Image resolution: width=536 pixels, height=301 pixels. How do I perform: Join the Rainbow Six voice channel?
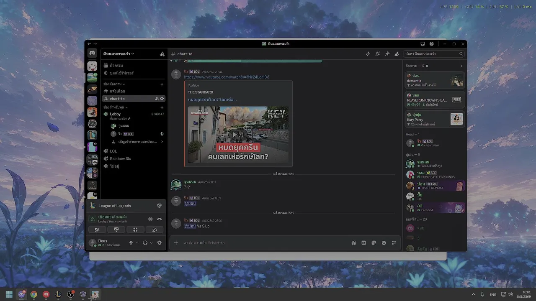134,158
